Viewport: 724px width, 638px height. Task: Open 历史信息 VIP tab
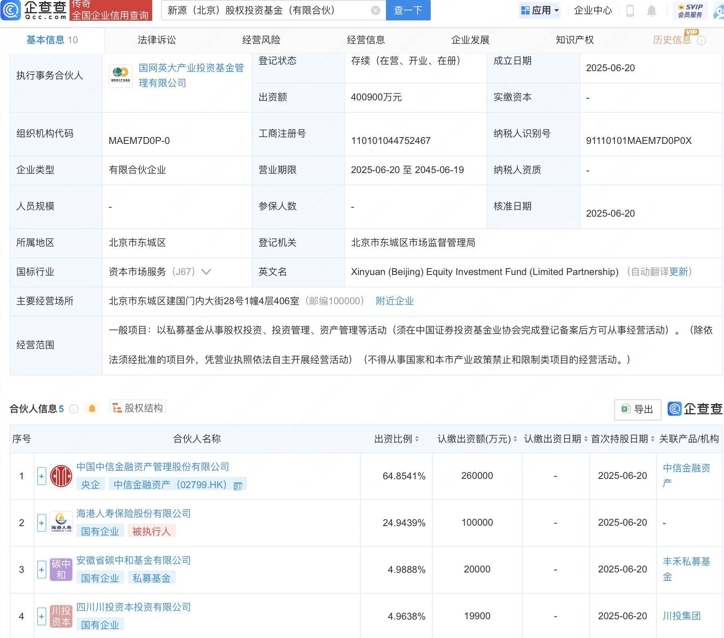pyautogui.click(x=672, y=40)
